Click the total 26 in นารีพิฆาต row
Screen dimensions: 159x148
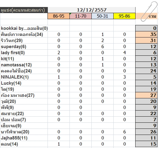pos(147,132)
